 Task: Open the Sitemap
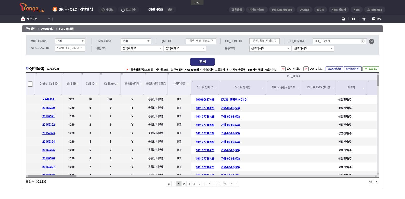[x=375, y=10]
